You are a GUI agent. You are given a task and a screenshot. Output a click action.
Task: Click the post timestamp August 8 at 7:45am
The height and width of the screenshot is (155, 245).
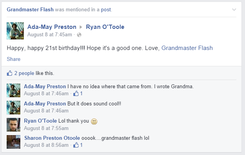tap(50, 34)
